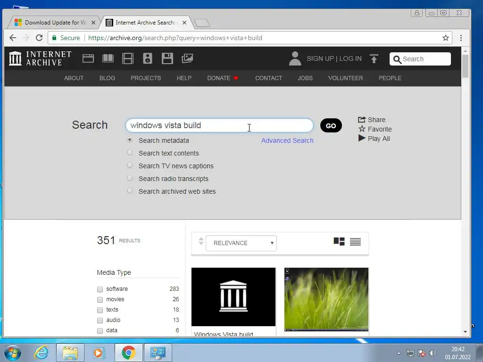Open the ABOUT menu item
The width and height of the screenshot is (483, 362).
click(74, 78)
